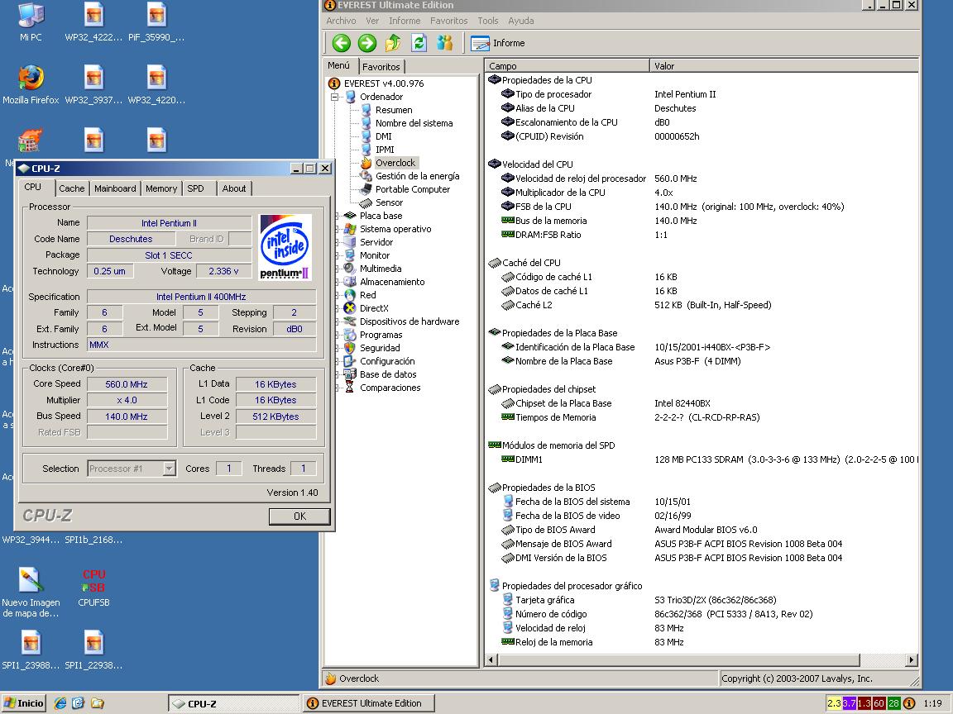This screenshot has width=953, height=714.
Task: Click the horizontal scrollbar left arrow in EVEREST
Action: (491, 660)
